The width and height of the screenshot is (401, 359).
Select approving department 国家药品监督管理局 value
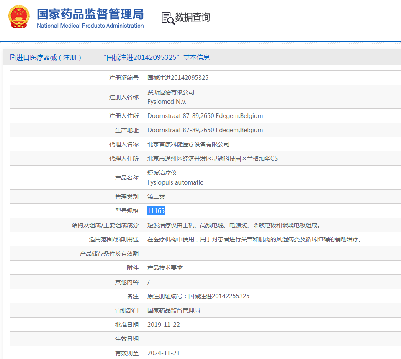(174, 310)
